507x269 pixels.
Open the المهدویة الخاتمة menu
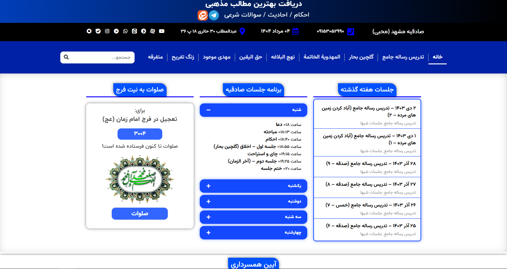322,57
